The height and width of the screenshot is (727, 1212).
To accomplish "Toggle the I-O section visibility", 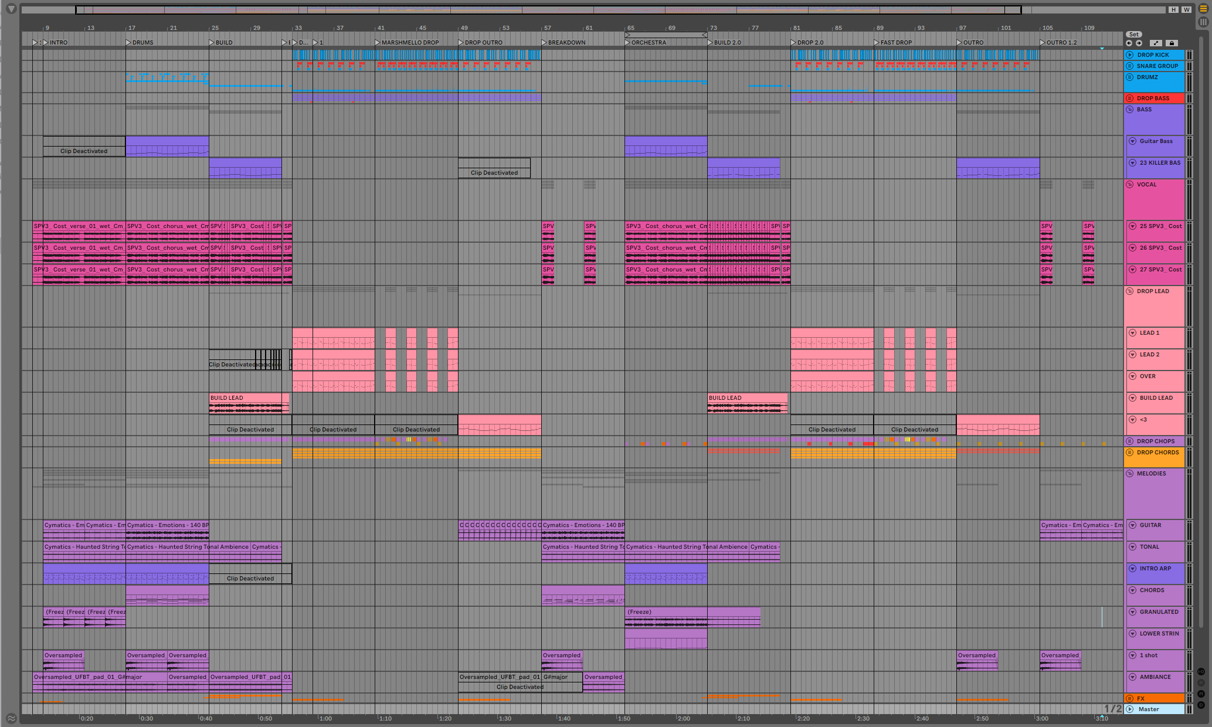I will (1201, 671).
